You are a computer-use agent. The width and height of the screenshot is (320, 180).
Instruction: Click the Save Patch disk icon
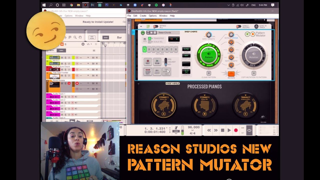[x=155, y=32]
